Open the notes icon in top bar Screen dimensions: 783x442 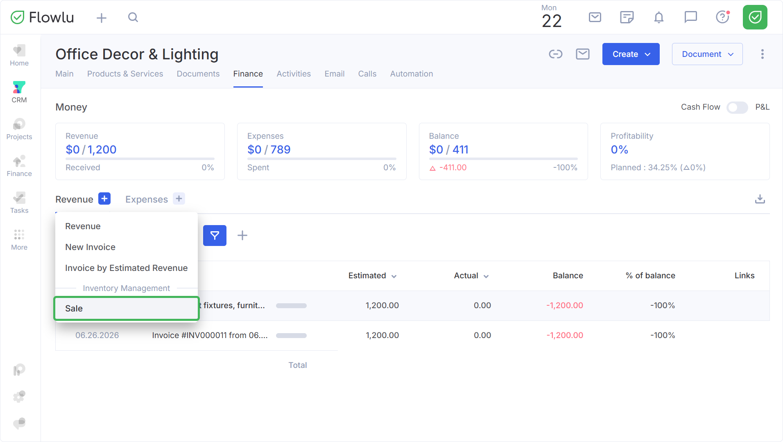tap(627, 17)
